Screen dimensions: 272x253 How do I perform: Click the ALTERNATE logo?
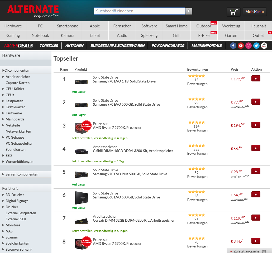tap(33, 11)
